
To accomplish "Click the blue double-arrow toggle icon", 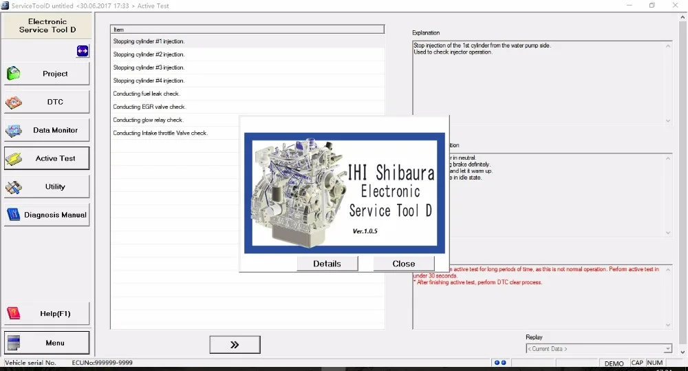I will 83,51.
